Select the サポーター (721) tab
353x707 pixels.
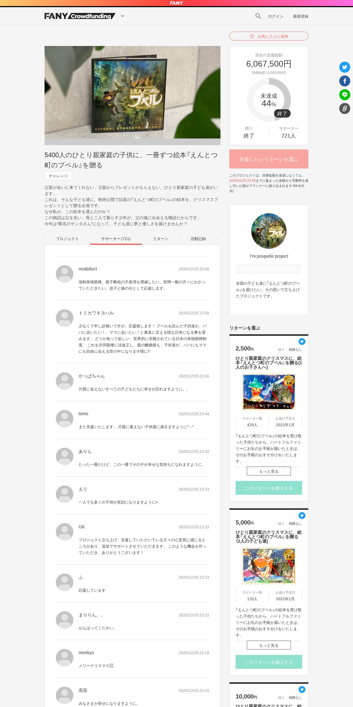pos(116,239)
